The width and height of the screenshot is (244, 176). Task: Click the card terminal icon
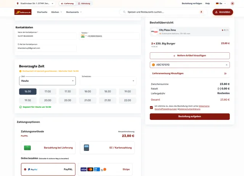tap(87, 148)
